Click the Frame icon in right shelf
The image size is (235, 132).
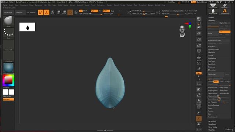[x=199, y=84]
